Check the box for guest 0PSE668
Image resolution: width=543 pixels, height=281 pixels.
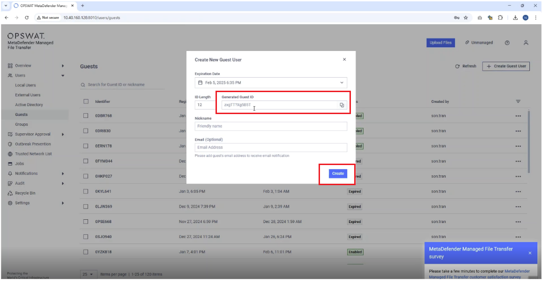[x=86, y=222]
